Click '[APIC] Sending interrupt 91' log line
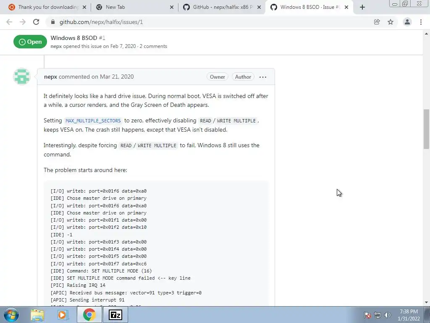Viewport: 430px width, 323px height. pyautogui.click(x=87, y=300)
